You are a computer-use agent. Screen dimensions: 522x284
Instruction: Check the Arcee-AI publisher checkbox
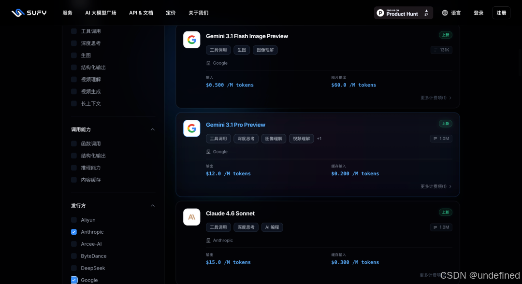(74, 244)
